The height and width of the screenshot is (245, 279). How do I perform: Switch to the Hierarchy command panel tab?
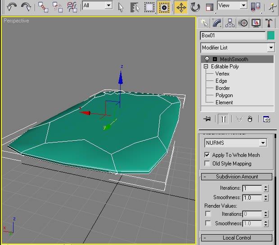pyautogui.click(x=230, y=23)
